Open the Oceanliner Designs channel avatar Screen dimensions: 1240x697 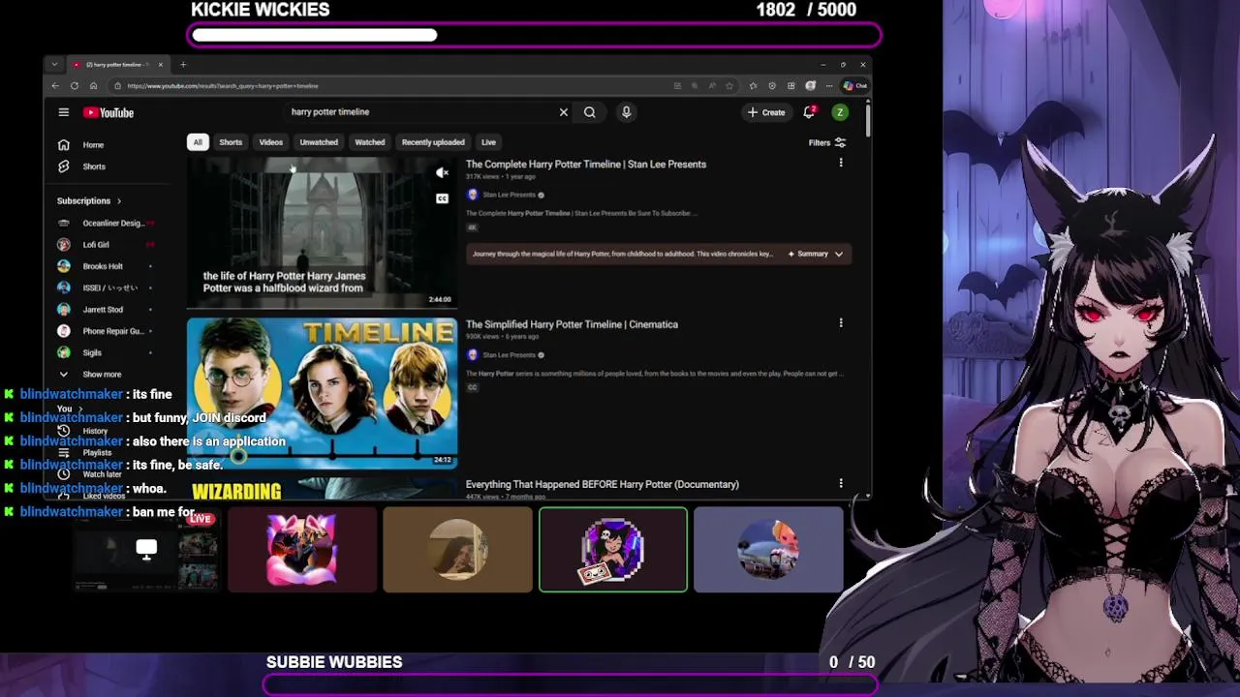click(x=63, y=223)
